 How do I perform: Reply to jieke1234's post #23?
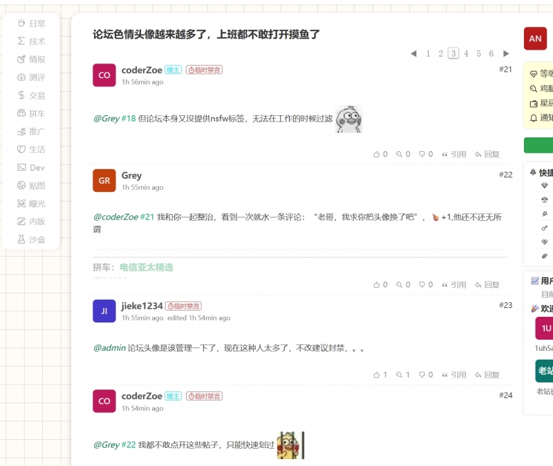(x=487, y=375)
